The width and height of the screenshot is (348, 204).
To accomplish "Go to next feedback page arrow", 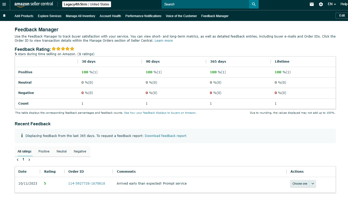I will pos(29,160).
